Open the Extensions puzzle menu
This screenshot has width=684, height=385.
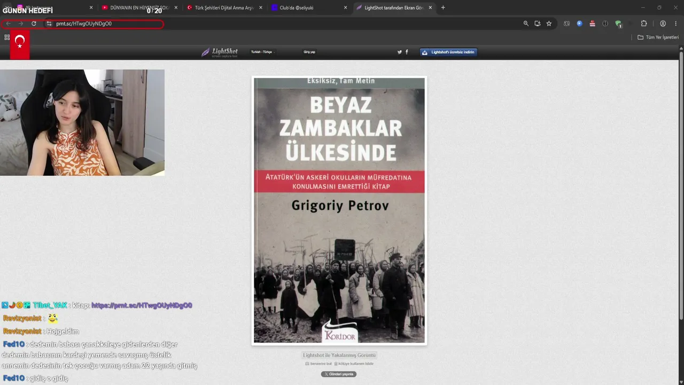(x=644, y=24)
